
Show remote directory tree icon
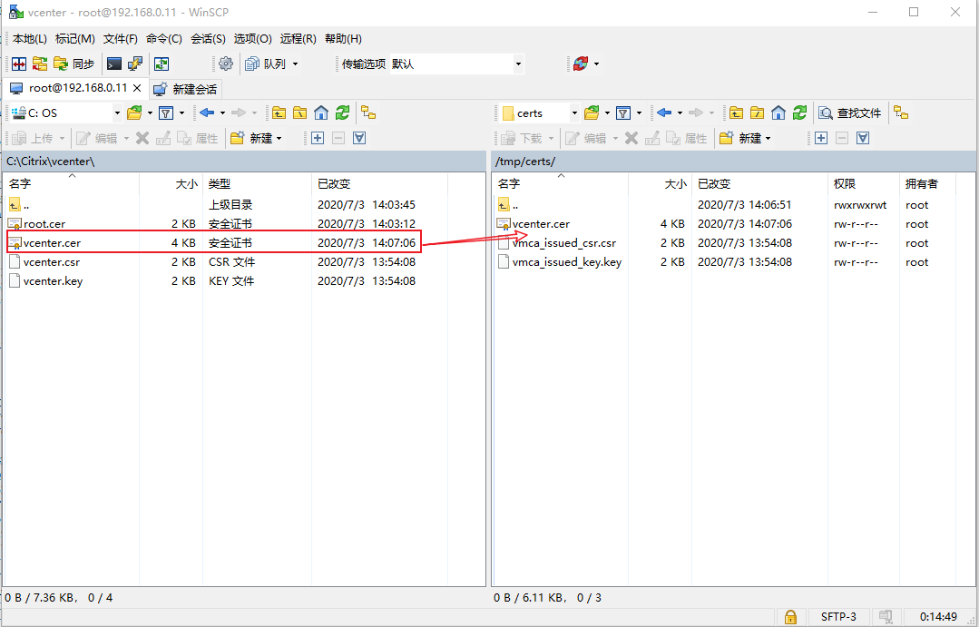pos(900,113)
